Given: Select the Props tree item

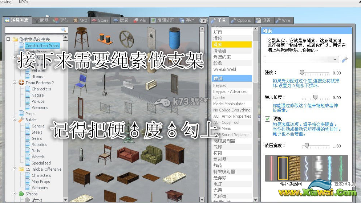Looking at the screenshot, I should click(x=31, y=114).
